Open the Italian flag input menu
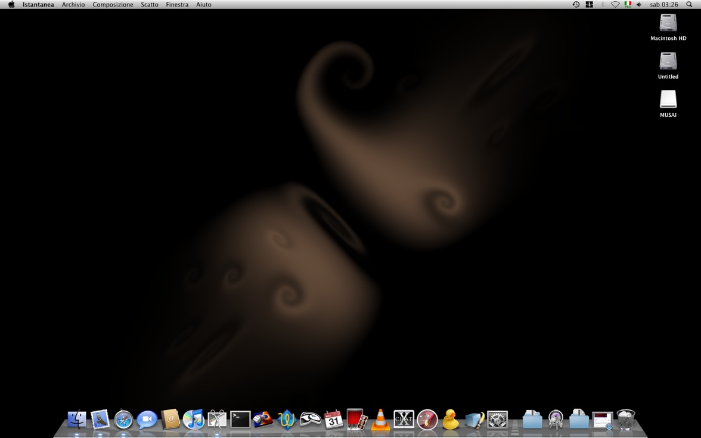Viewport: 701px width, 438px height. coord(628,5)
